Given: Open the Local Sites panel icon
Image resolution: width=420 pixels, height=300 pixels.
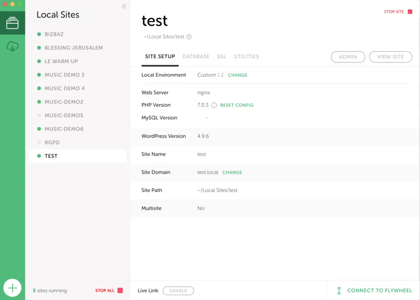Looking at the screenshot, I should pyautogui.click(x=12, y=23).
